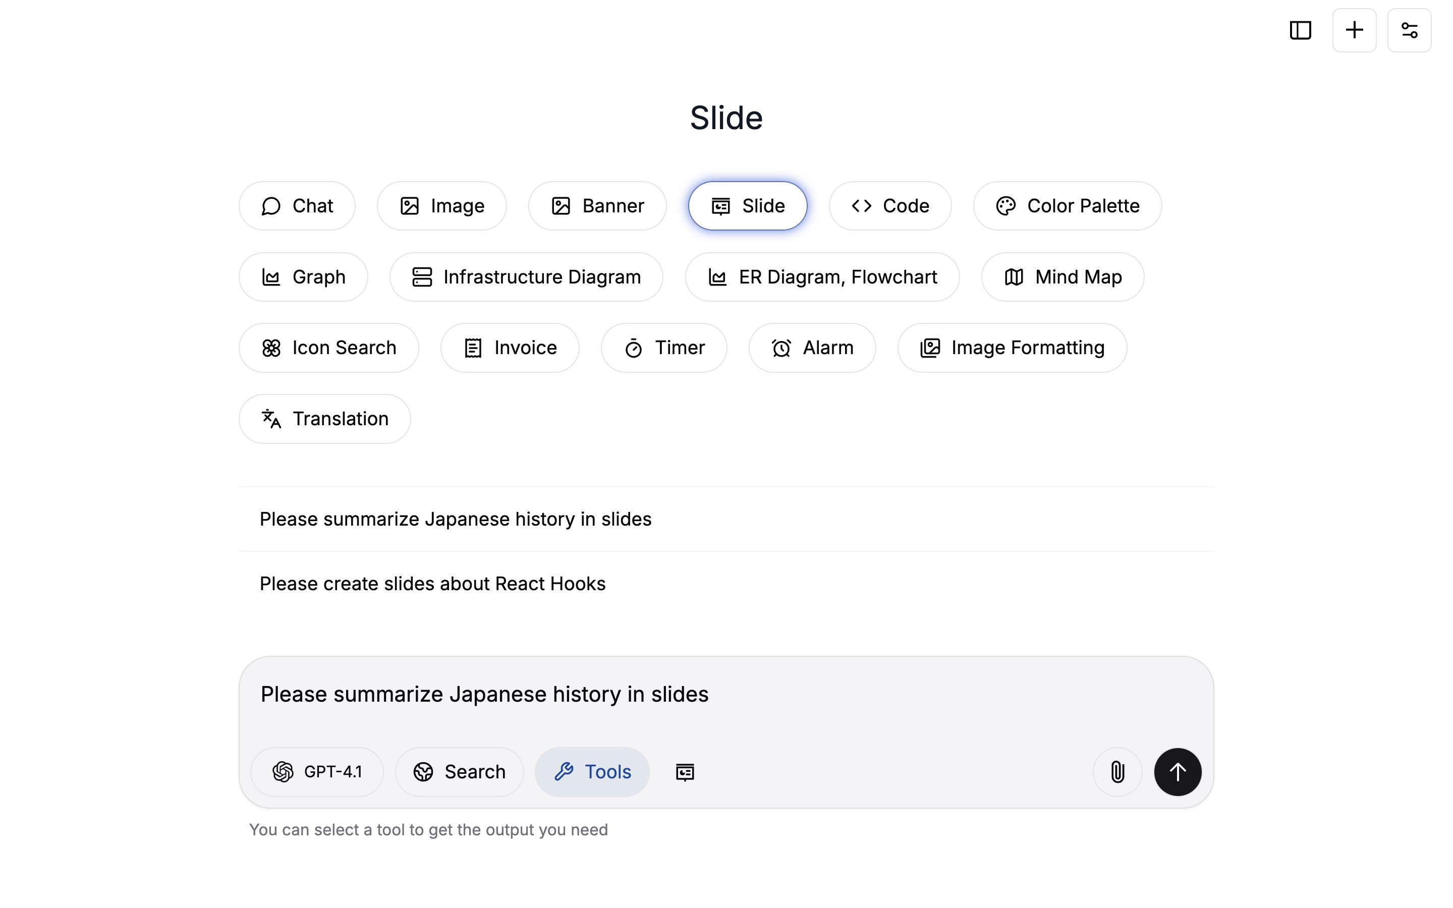Select the Slide tool chip
1453x908 pixels.
click(x=748, y=206)
